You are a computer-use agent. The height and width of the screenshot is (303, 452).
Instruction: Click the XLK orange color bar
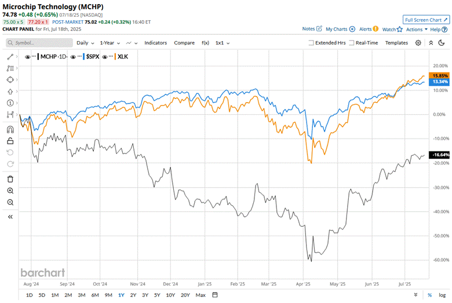coord(115,57)
